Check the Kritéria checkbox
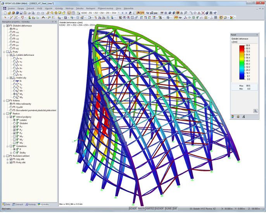The height and width of the screenshot is (213, 266). coord(7,100)
